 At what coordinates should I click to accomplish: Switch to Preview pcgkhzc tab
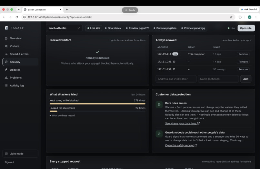coord(165,28)
